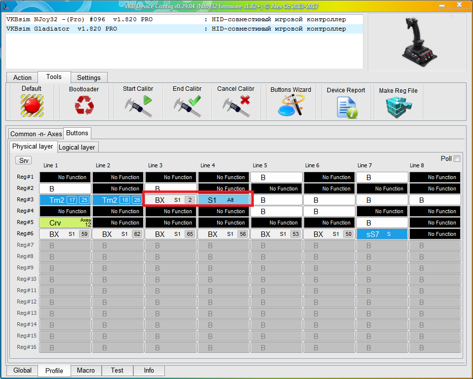The image size is (473, 379).
Task: Open the Test bottom tab
Action: [x=117, y=370]
